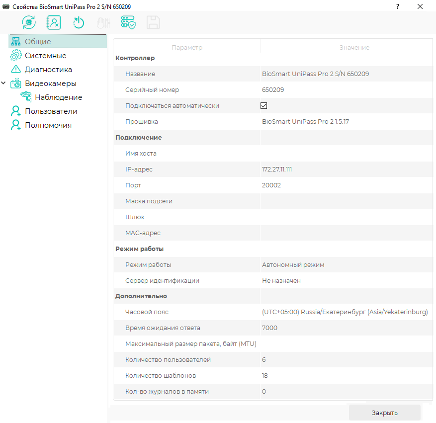Open the Полномочия section
The width and height of the screenshot is (436, 423).
48,125
